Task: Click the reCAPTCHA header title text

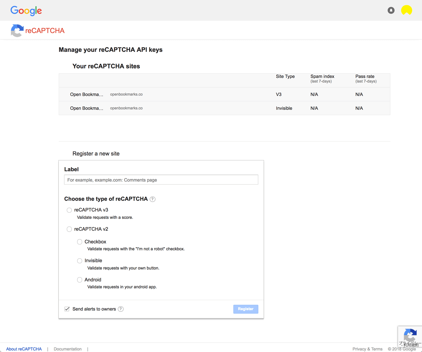Action: [45, 31]
